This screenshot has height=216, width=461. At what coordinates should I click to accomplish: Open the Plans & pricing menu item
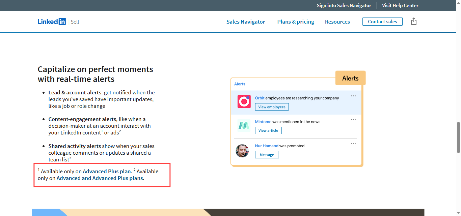point(295,22)
